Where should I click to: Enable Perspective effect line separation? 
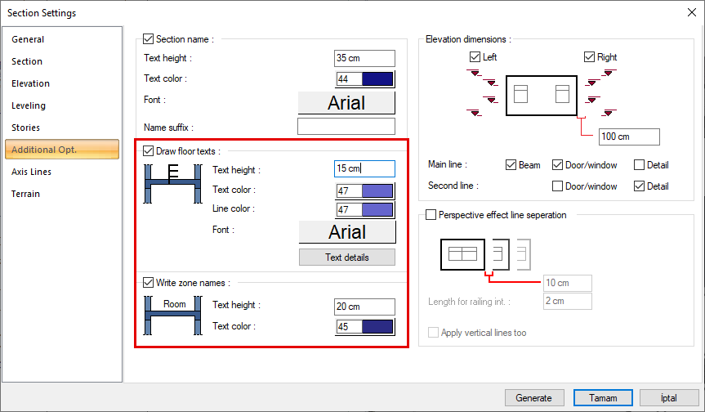pos(431,215)
